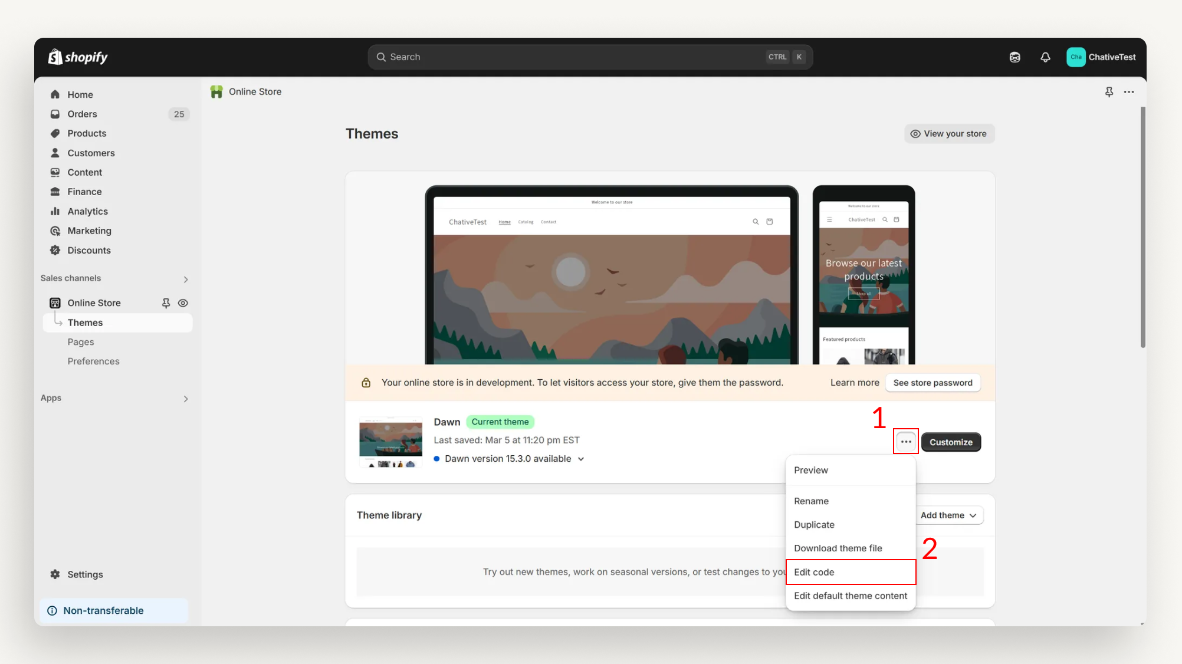
Task: Click the Analytics bar chart icon
Action: click(55, 211)
